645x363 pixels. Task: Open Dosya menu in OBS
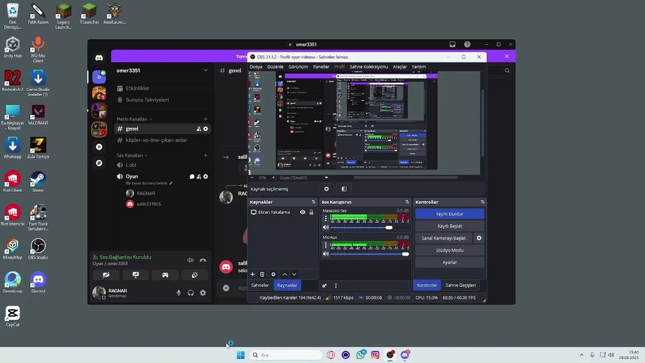tap(256, 67)
